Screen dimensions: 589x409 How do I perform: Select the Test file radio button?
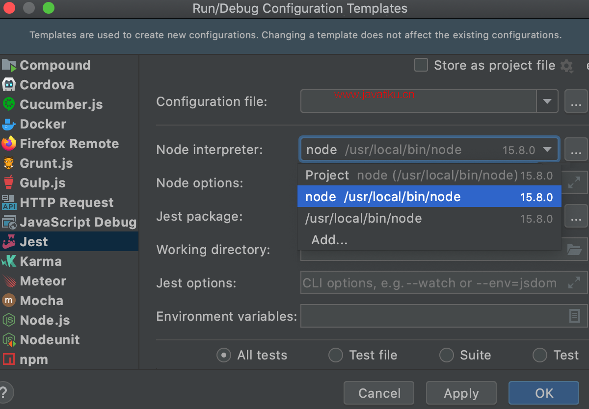tap(336, 355)
